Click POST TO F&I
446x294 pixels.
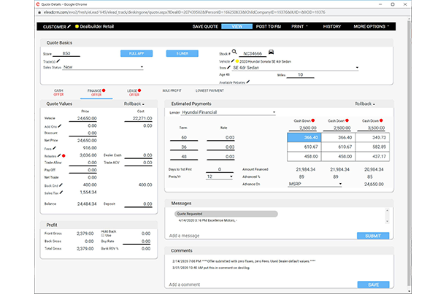click(x=269, y=26)
